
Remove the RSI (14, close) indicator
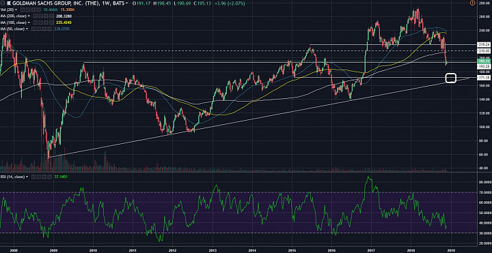pos(49,177)
